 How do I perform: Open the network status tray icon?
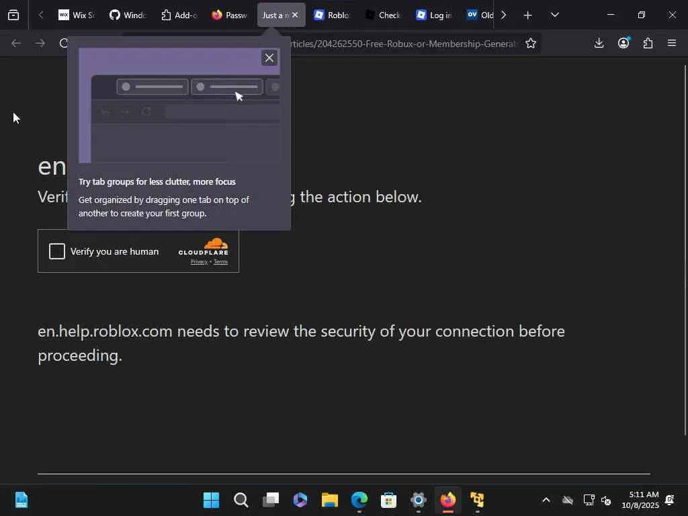(x=589, y=500)
